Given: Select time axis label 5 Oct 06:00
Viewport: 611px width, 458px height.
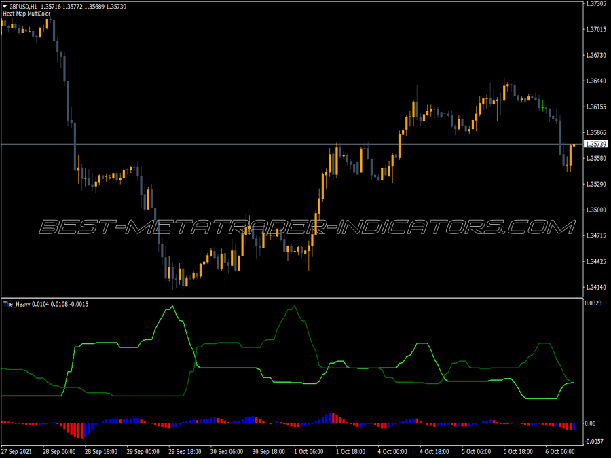Looking at the screenshot, I should pos(476,451).
